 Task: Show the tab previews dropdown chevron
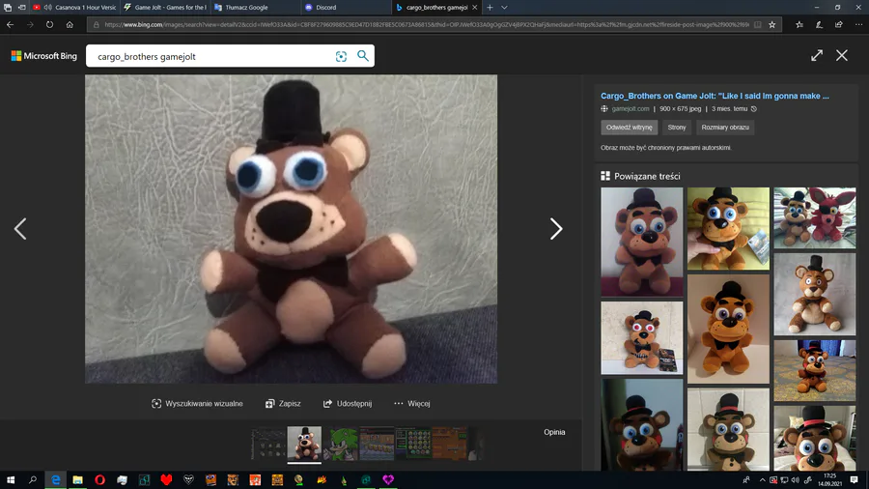click(504, 7)
